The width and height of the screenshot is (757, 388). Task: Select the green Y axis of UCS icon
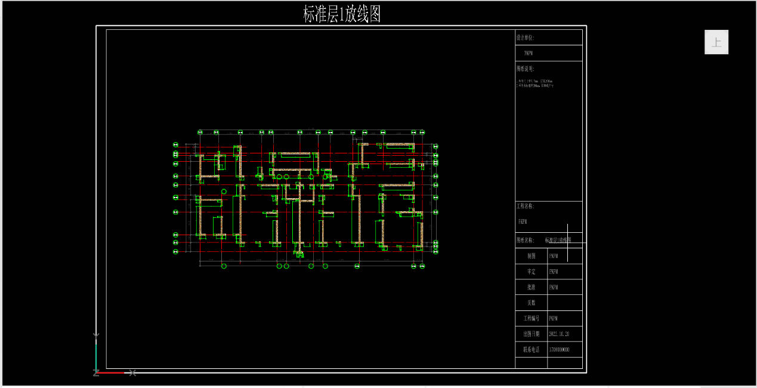[96, 355]
